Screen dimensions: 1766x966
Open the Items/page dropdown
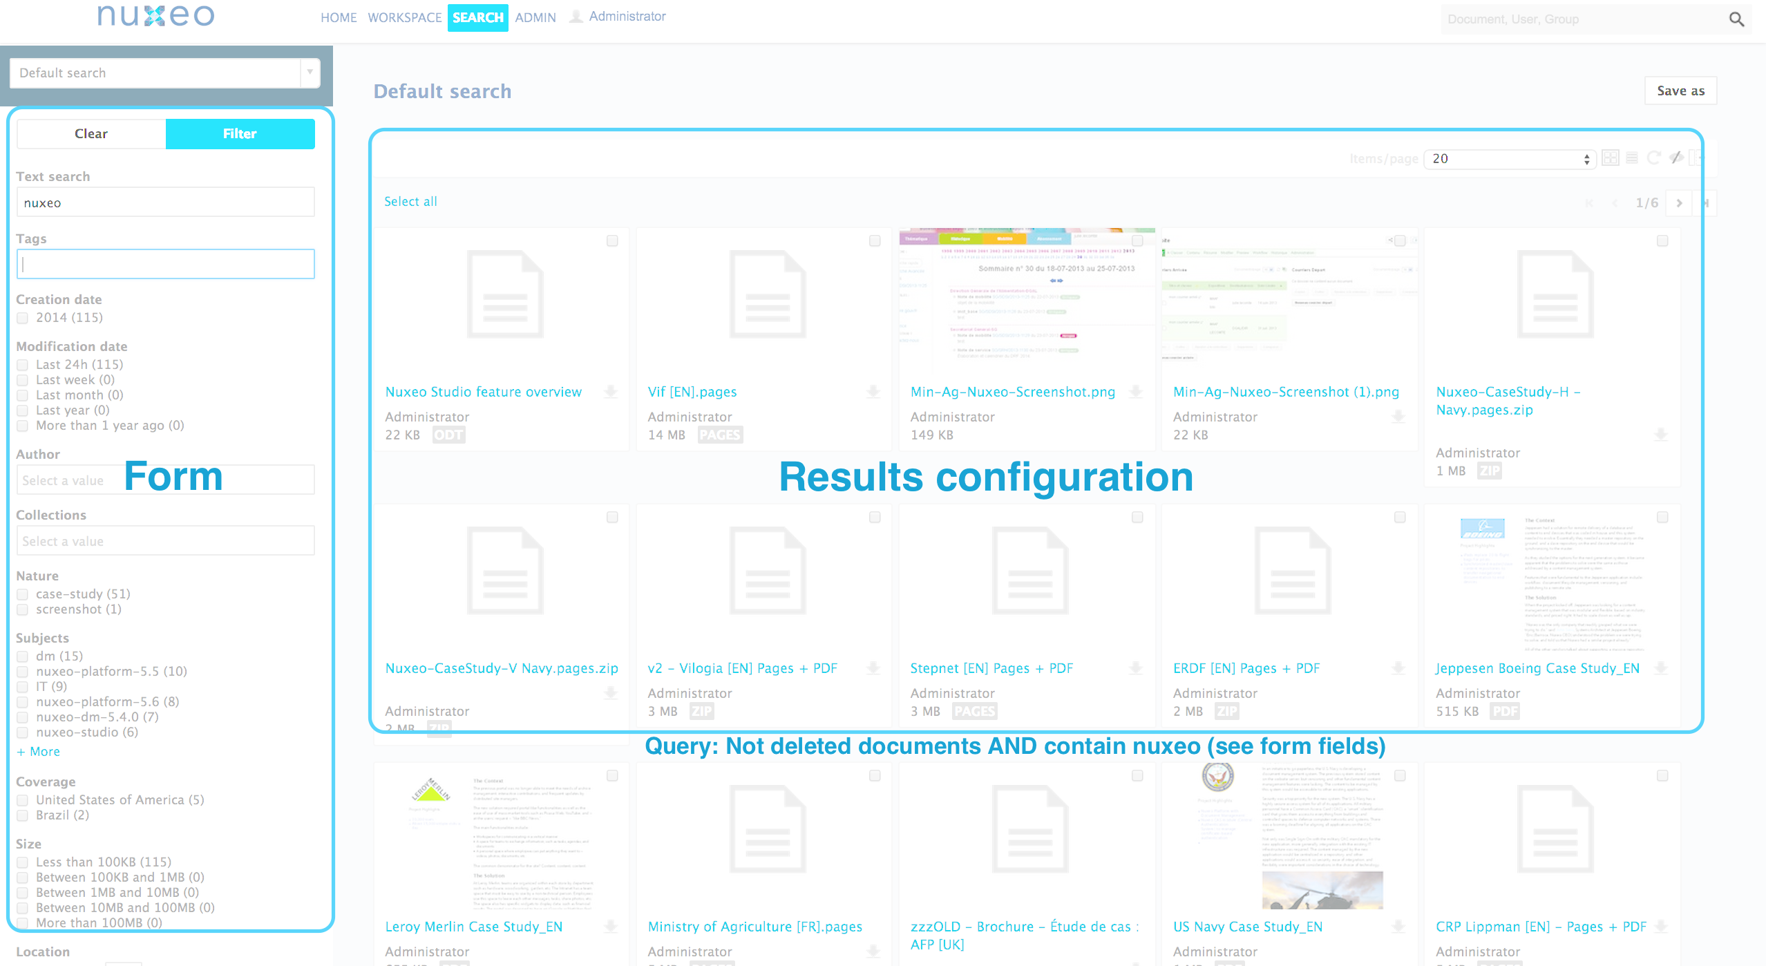[1510, 159]
